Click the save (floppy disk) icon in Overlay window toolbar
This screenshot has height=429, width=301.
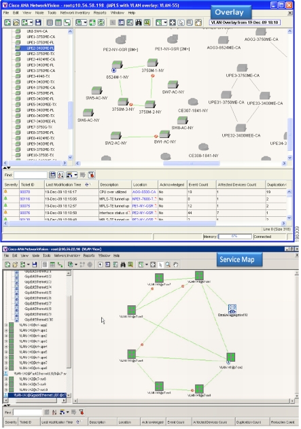coord(38,22)
